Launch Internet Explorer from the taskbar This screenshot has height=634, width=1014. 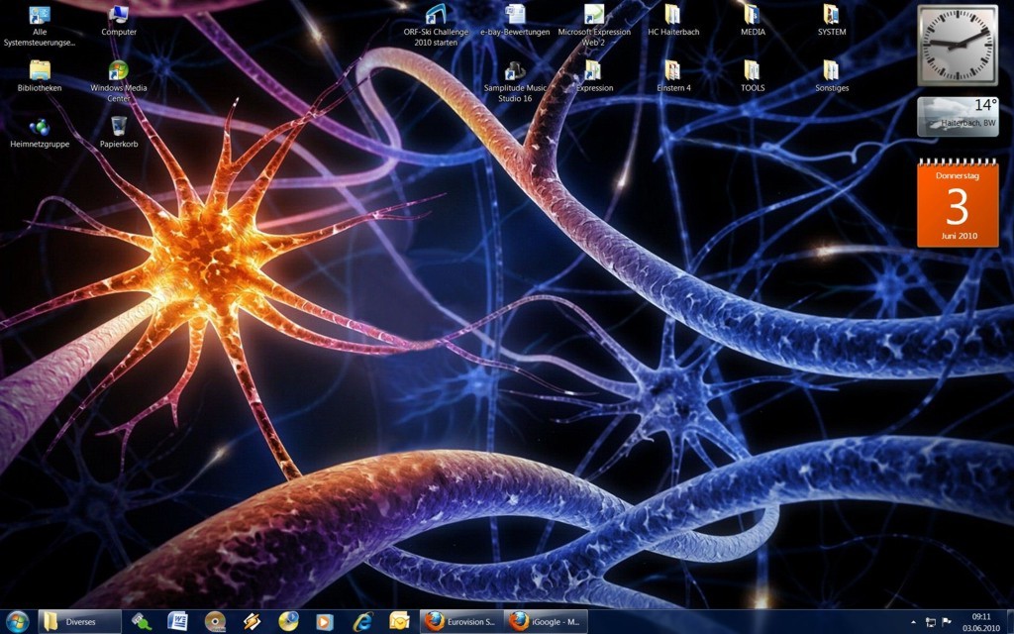tap(362, 621)
